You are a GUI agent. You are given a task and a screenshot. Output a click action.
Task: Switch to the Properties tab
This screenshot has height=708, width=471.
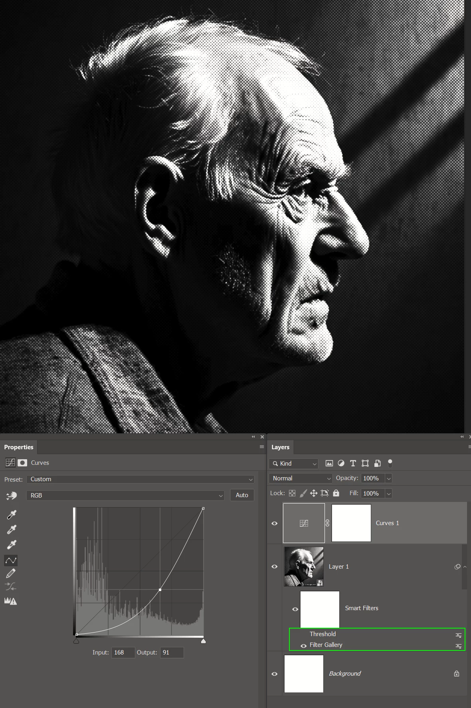19,447
